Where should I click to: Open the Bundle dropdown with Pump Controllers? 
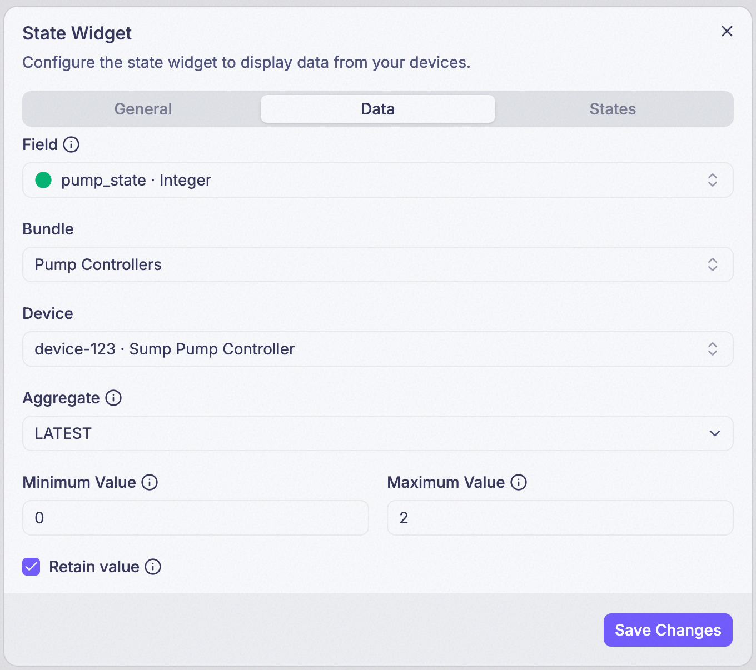(x=378, y=264)
